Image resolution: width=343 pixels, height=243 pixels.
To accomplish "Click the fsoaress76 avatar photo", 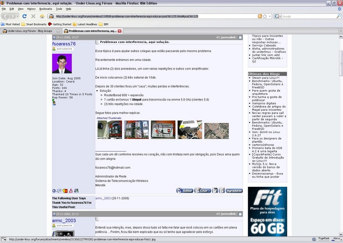I will click(x=62, y=64).
